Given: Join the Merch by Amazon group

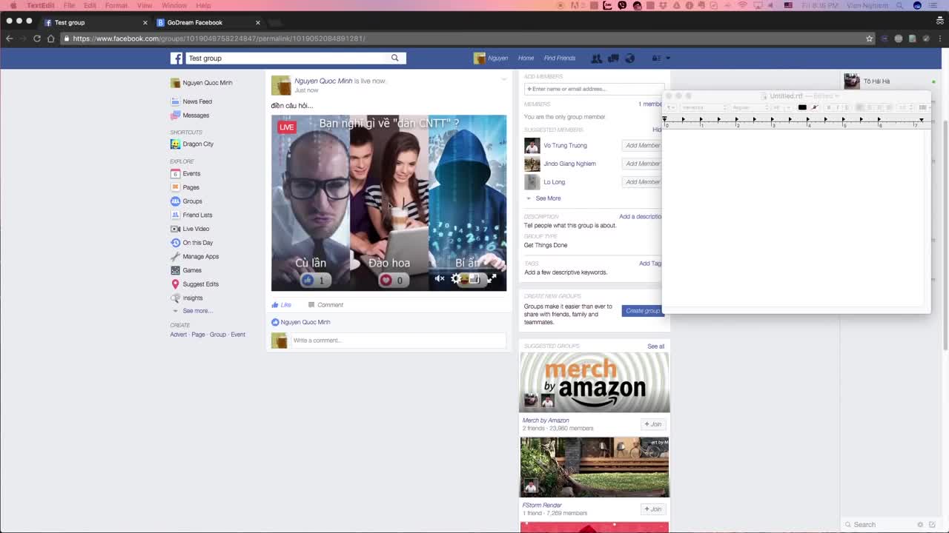Looking at the screenshot, I should (x=653, y=424).
